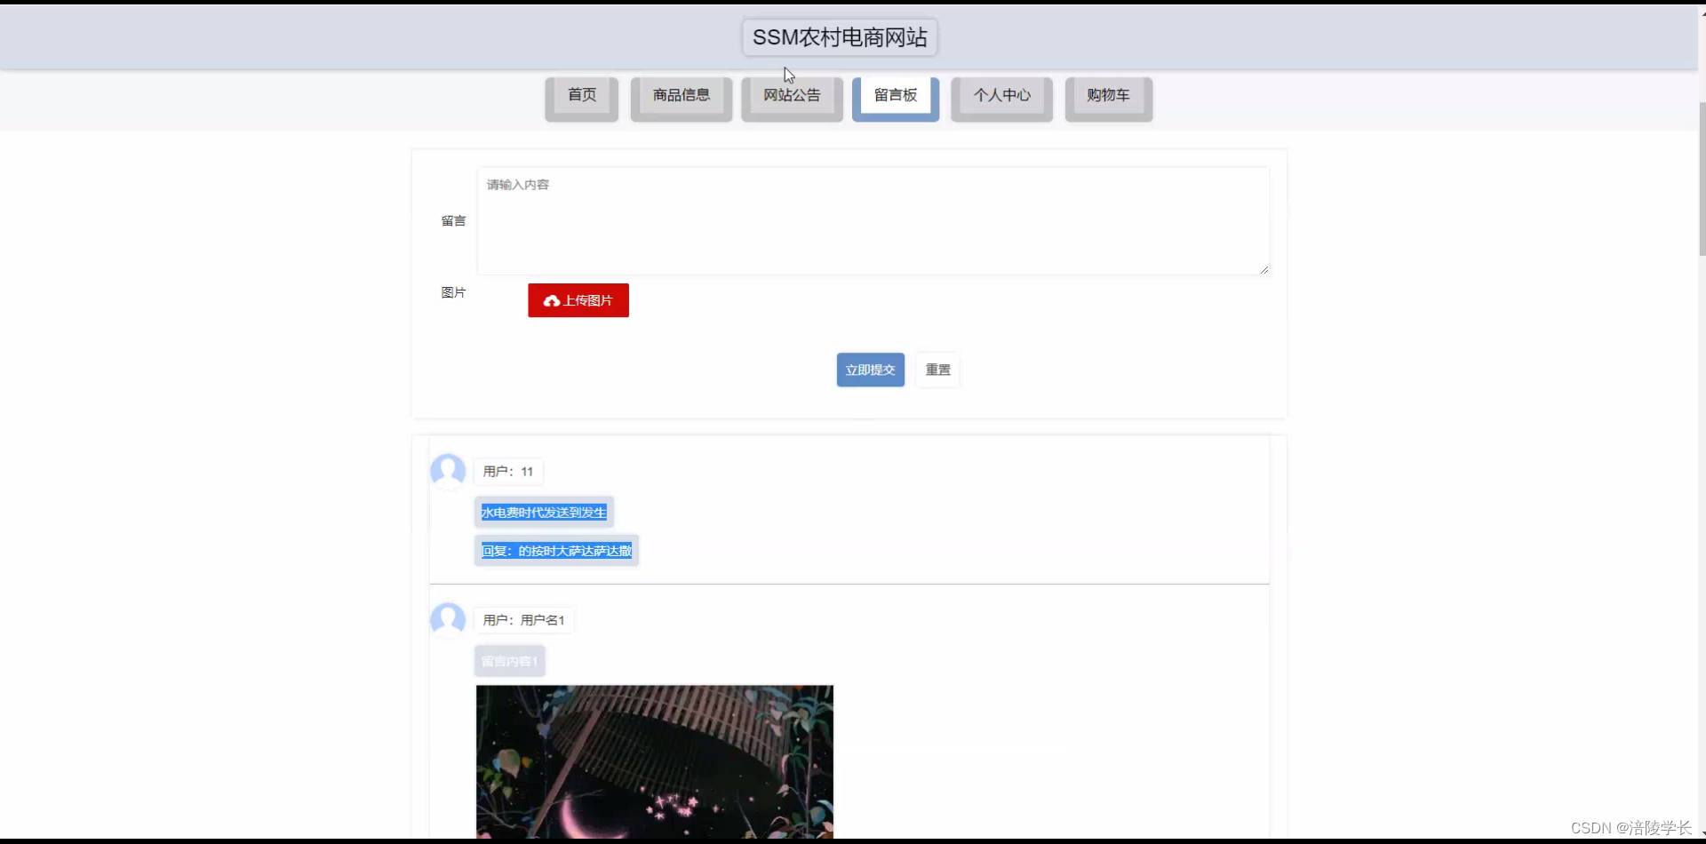Select the currently active 留言板 tab
Image resolution: width=1706 pixels, height=844 pixels.
coord(895,95)
